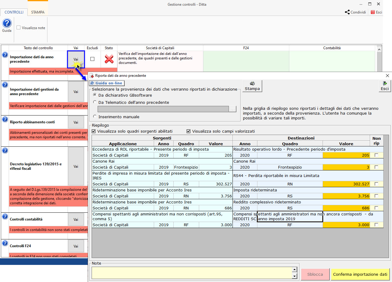392x282 pixels.
Task: Check Non rip box for value 3.000 row
Action: pyautogui.click(x=376, y=225)
